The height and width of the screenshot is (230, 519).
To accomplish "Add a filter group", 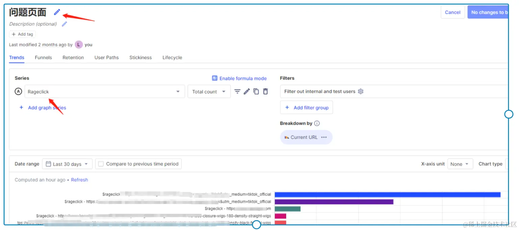I will click(x=306, y=107).
